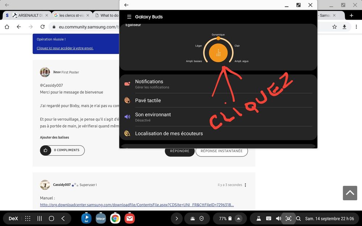362x226 pixels.
Task: Open the red mail app in the taskbar
Action: 129,218
